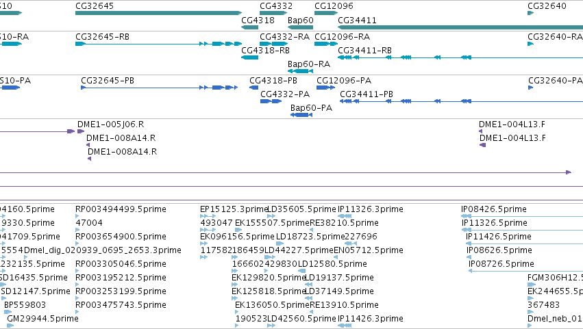Screen dimensions: 583x329
Task: Open the CG34411 gene feature
Action: tap(460, 27)
